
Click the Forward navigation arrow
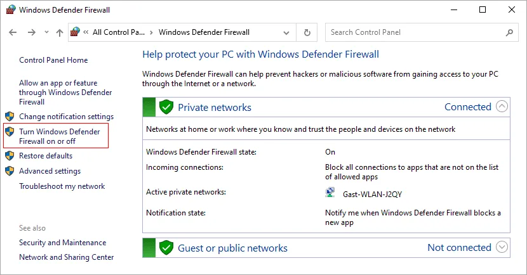point(31,32)
